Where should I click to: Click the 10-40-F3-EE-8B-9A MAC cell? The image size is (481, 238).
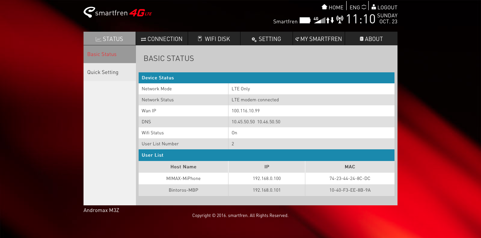(350, 190)
